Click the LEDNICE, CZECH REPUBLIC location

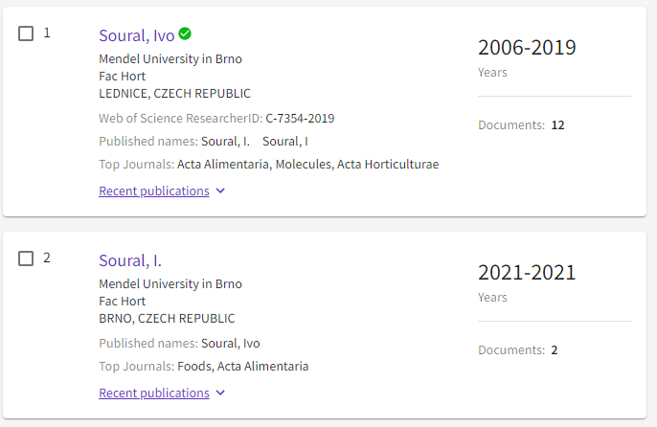174,94
